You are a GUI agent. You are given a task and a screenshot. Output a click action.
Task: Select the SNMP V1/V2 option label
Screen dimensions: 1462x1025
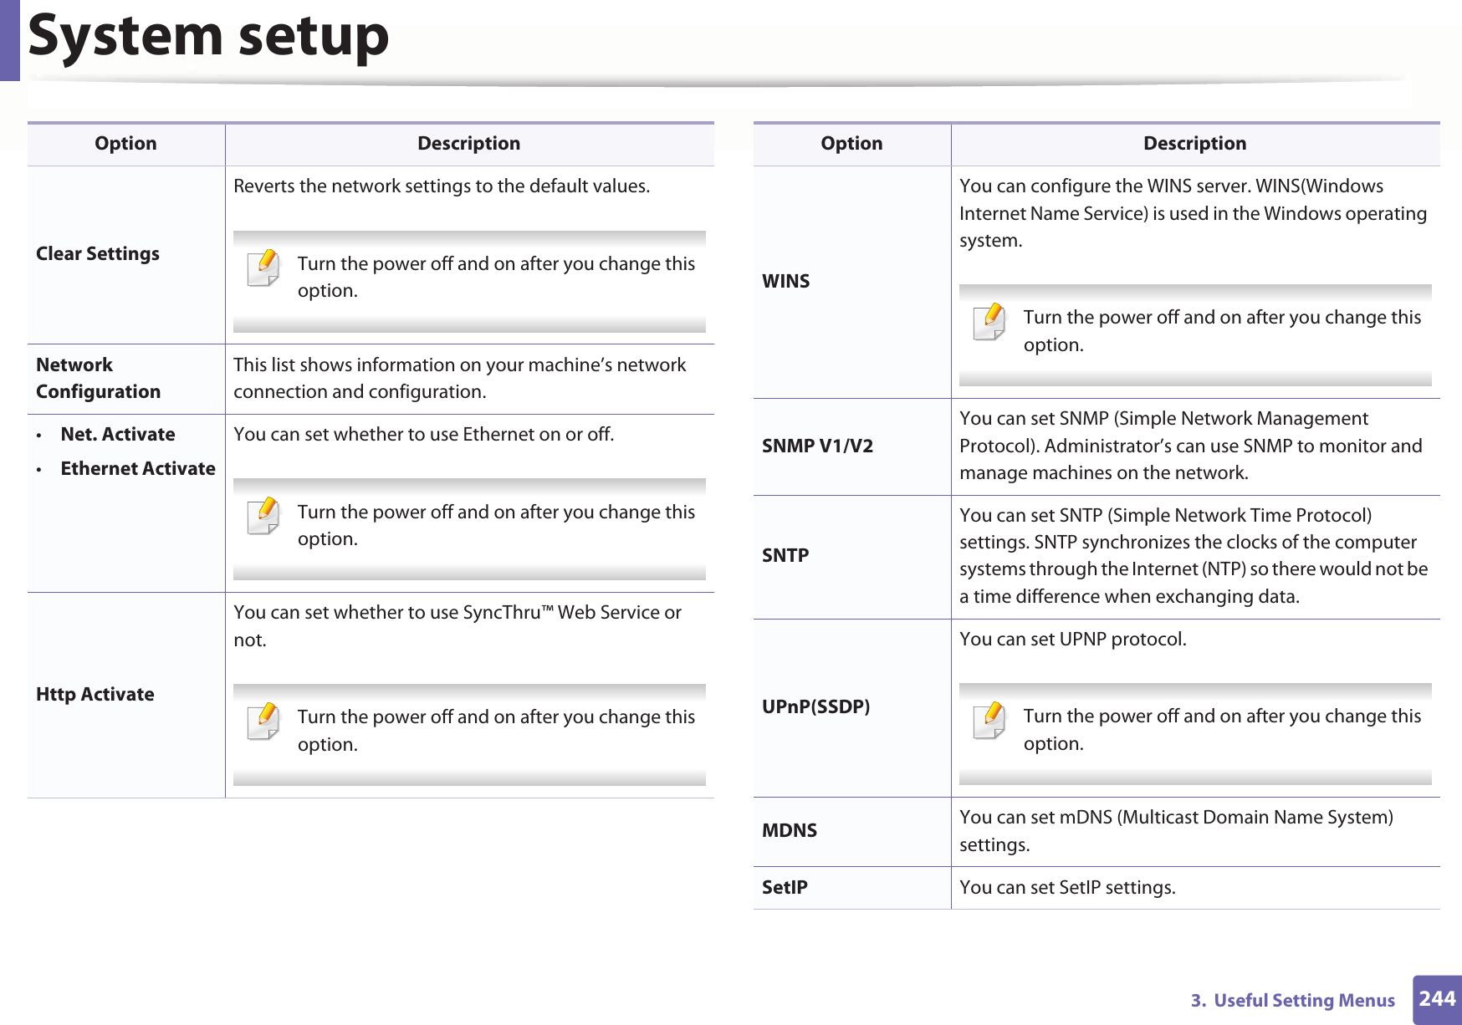tap(817, 446)
